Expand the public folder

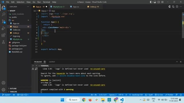pos(14,17)
